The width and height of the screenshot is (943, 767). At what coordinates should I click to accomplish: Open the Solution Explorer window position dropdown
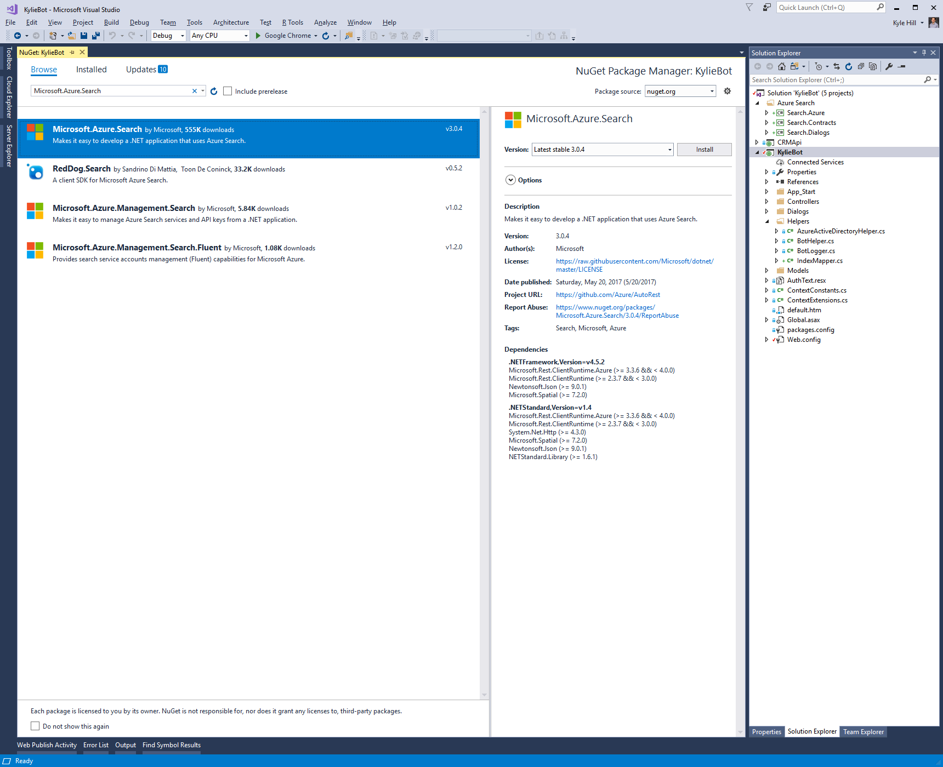pyautogui.click(x=914, y=53)
